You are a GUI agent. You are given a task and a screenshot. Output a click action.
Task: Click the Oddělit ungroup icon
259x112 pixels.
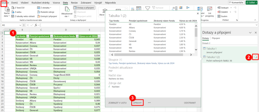point(219,12)
